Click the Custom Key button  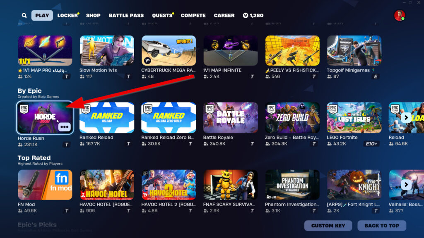point(328,226)
